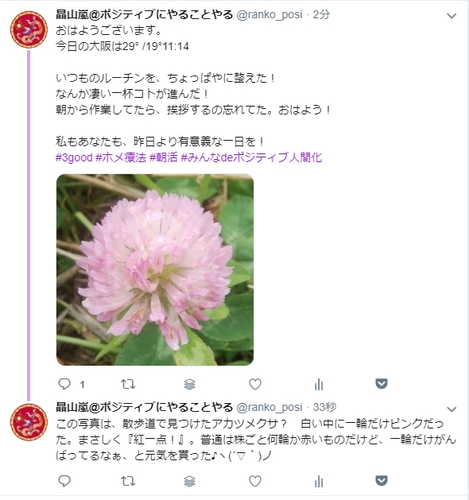Open #みんなdeポジティブ人間化 hashtag
This screenshot has width=469, height=500.
click(251, 157)
